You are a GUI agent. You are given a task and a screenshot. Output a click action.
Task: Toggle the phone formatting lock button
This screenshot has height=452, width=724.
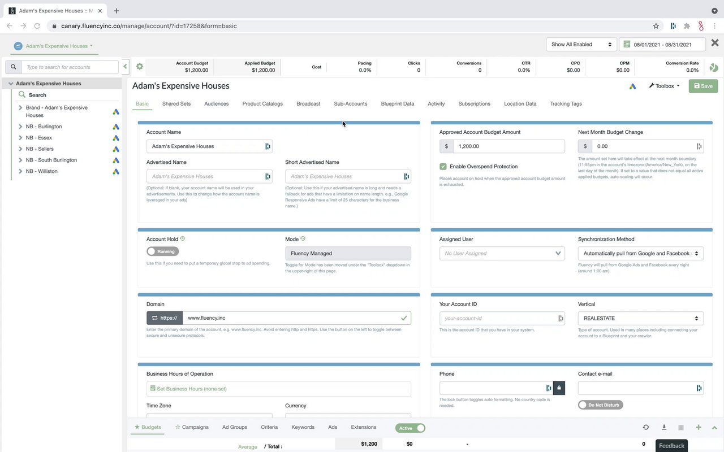(559, 388)
